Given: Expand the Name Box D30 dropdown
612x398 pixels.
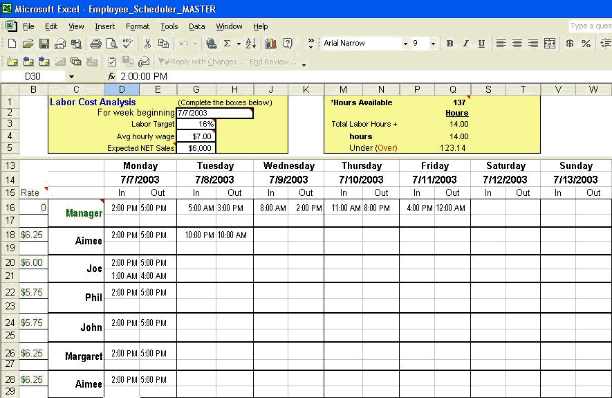Looking at the screenshot, I should tap(71, 77).
